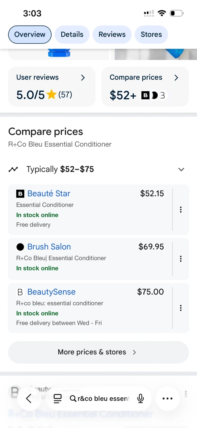Open options menu for BeautySense listing
197x428 pixels.
180,308
